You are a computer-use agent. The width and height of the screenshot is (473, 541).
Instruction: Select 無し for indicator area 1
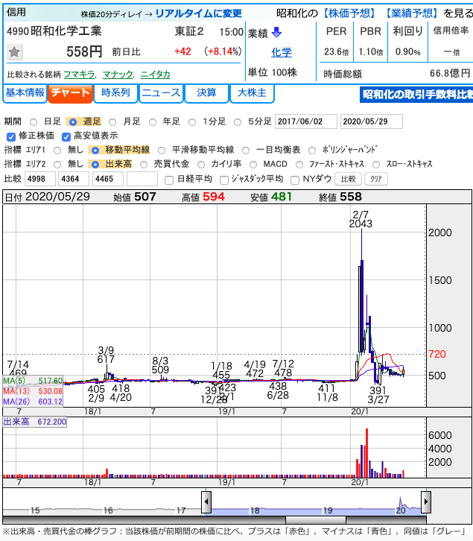[x=57, y=151]
